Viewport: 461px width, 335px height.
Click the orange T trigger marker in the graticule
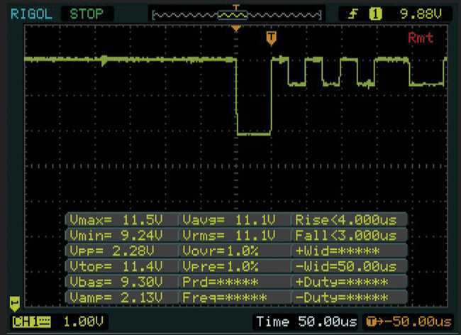270,38
